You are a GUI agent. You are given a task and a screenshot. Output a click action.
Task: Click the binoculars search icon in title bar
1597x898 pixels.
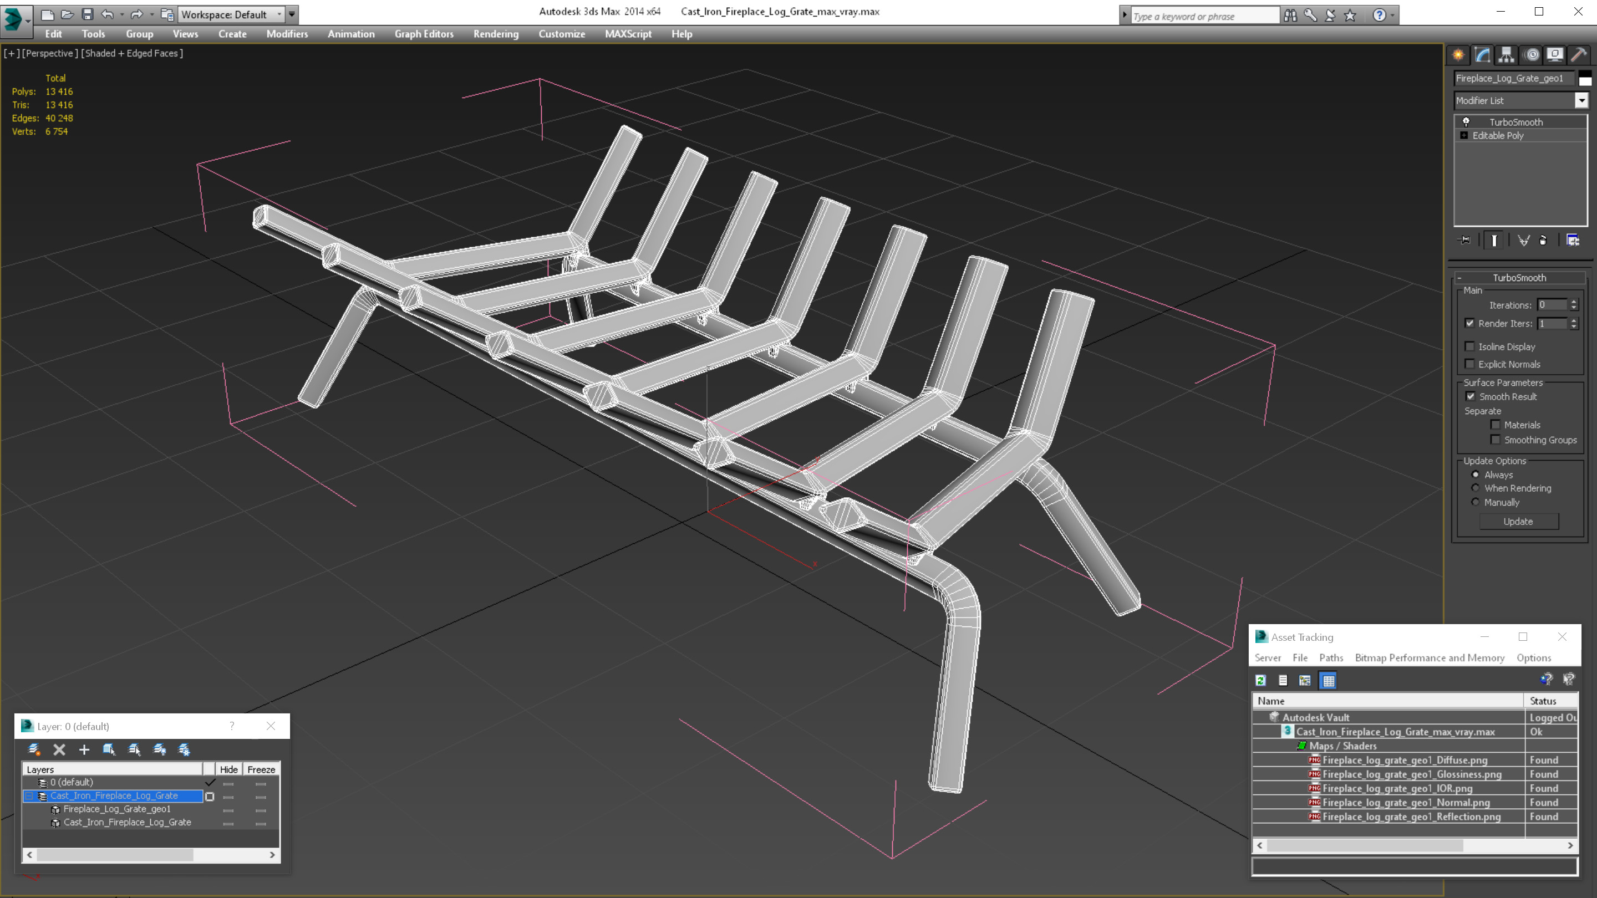1290,16
